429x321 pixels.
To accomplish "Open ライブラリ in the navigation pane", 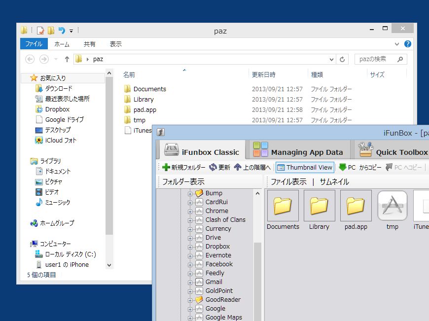I will coord(50,161).
